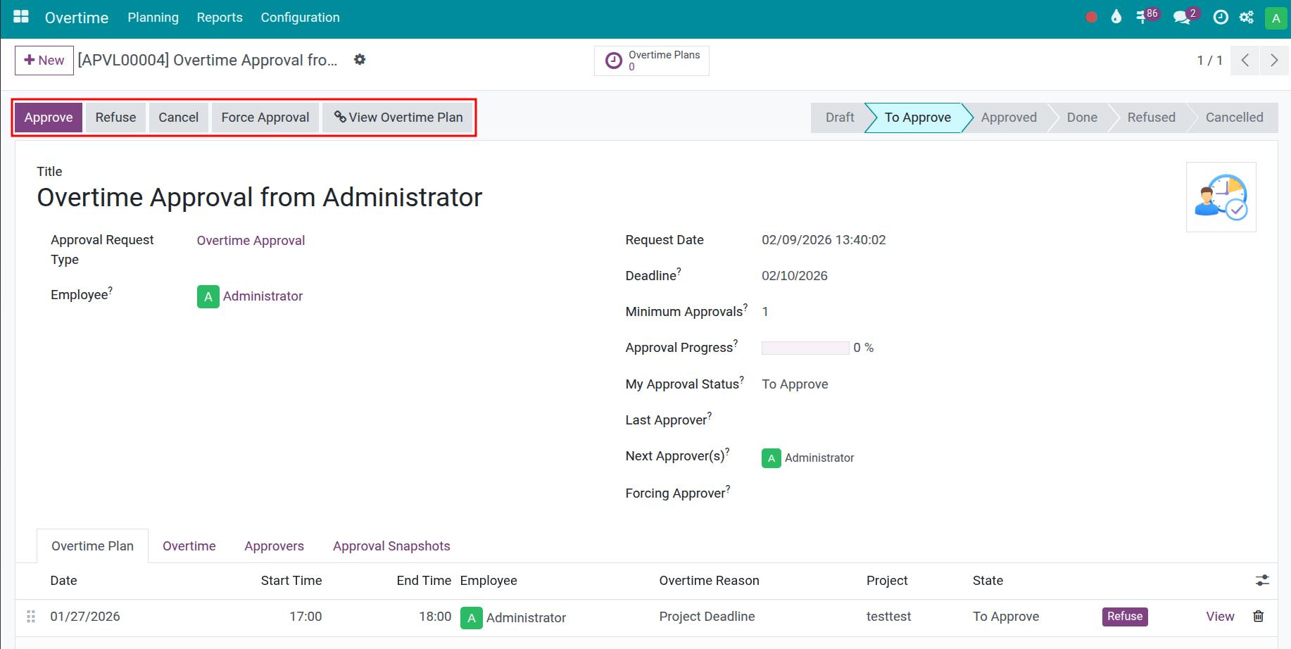Click the water drop icon in navbar

pyautogui.click(x=1116, y=18)
